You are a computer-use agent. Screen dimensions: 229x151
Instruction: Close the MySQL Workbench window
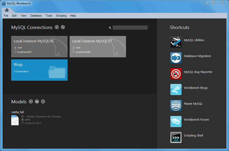[222, 3]
